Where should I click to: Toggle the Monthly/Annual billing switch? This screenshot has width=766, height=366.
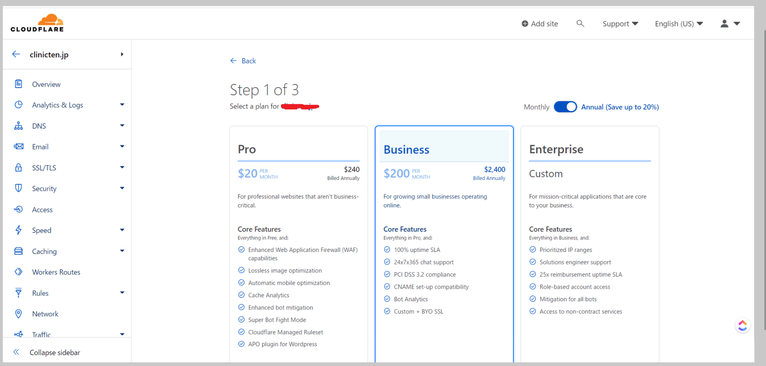pos(565,107)
